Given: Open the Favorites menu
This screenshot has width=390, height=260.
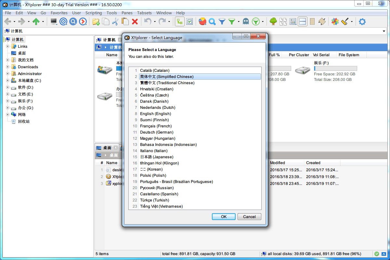Looking at the screenshot, I should (59, 13).
